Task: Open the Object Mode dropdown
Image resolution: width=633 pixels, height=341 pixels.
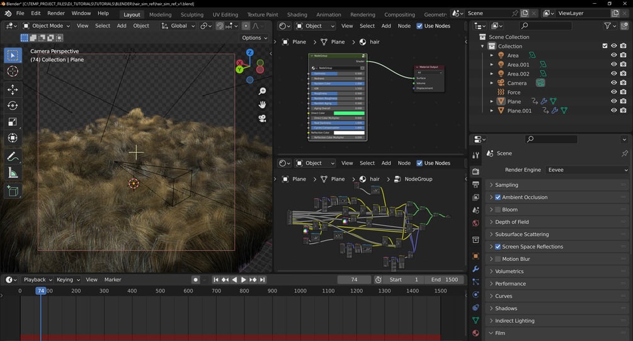Action: [x=47, y=26]
